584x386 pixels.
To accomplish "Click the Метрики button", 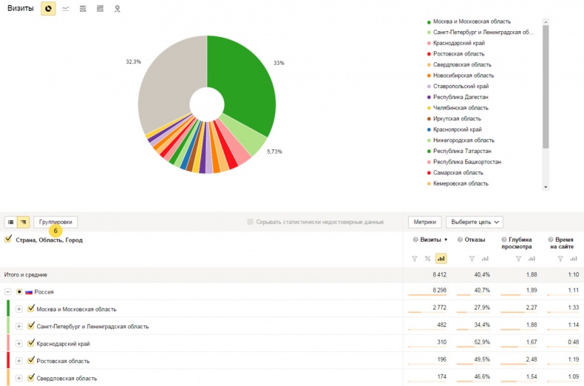I will (x=425, y=222).
